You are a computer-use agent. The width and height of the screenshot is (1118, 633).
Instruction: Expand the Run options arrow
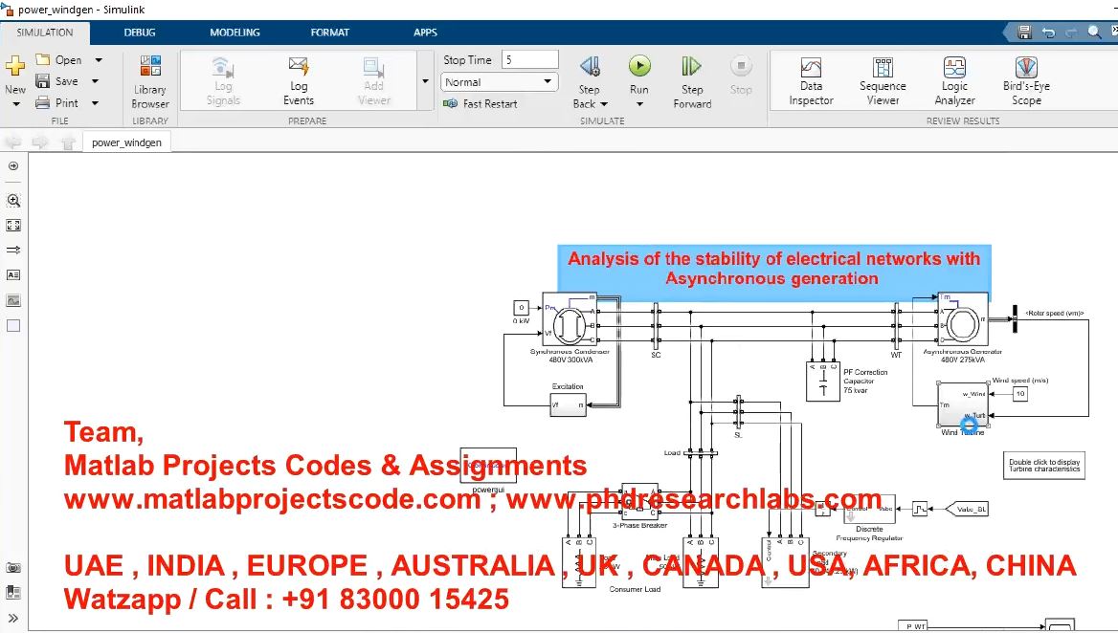[639, 104]
